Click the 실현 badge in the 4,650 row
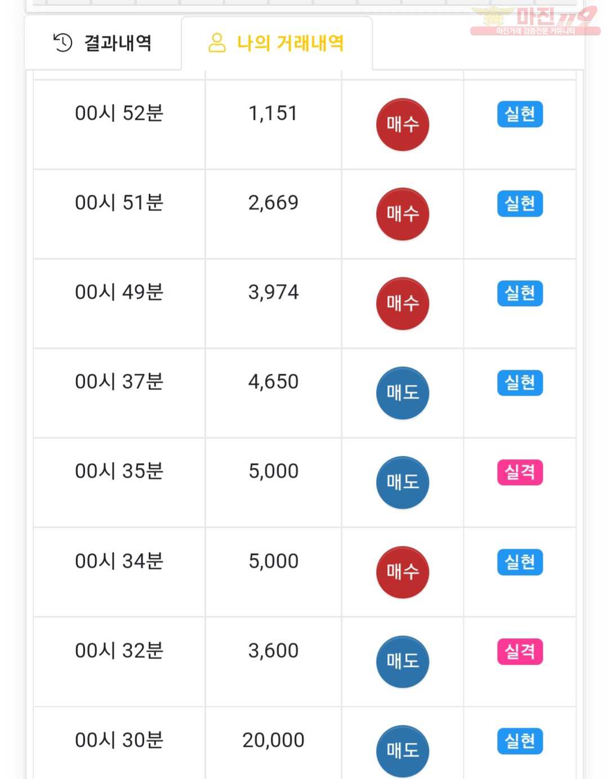607x779 pixels. [520, 383]
